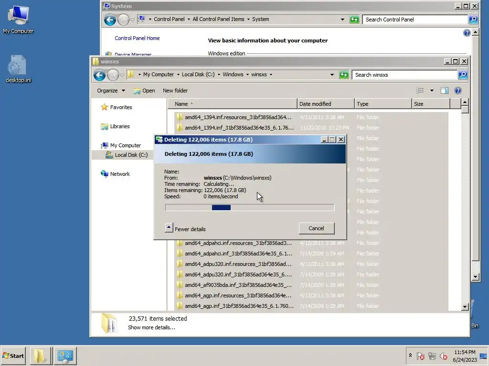Sort by Type column header
This screenshot has height=366, width=489.
point(383,103)
